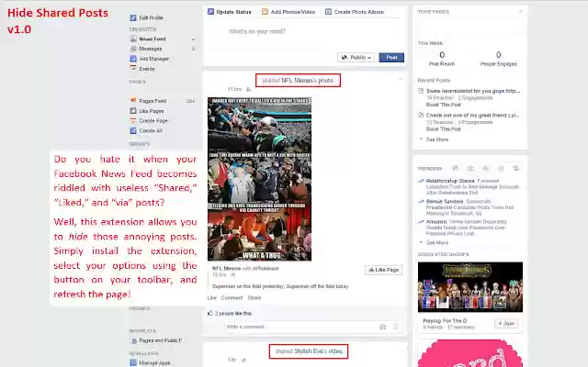Click the Pages Feed icon
The width and height of the screenshot is (588, 367).
coord(132,101)
